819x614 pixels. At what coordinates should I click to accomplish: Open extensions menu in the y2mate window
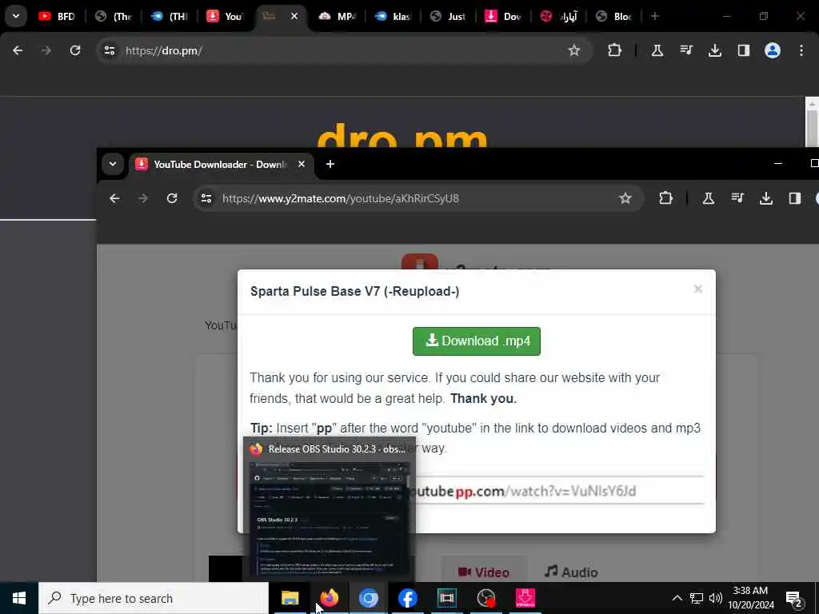[666, 198]
